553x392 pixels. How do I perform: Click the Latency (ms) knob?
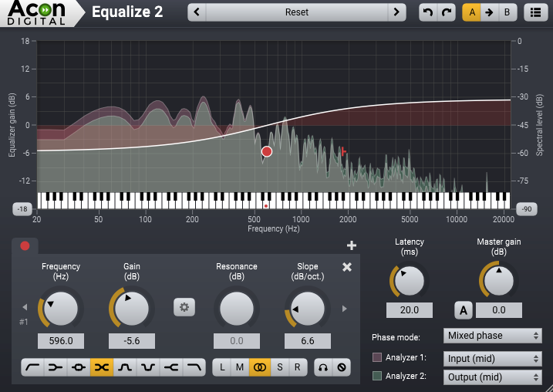pyautogui.click(x=409, y=281)
